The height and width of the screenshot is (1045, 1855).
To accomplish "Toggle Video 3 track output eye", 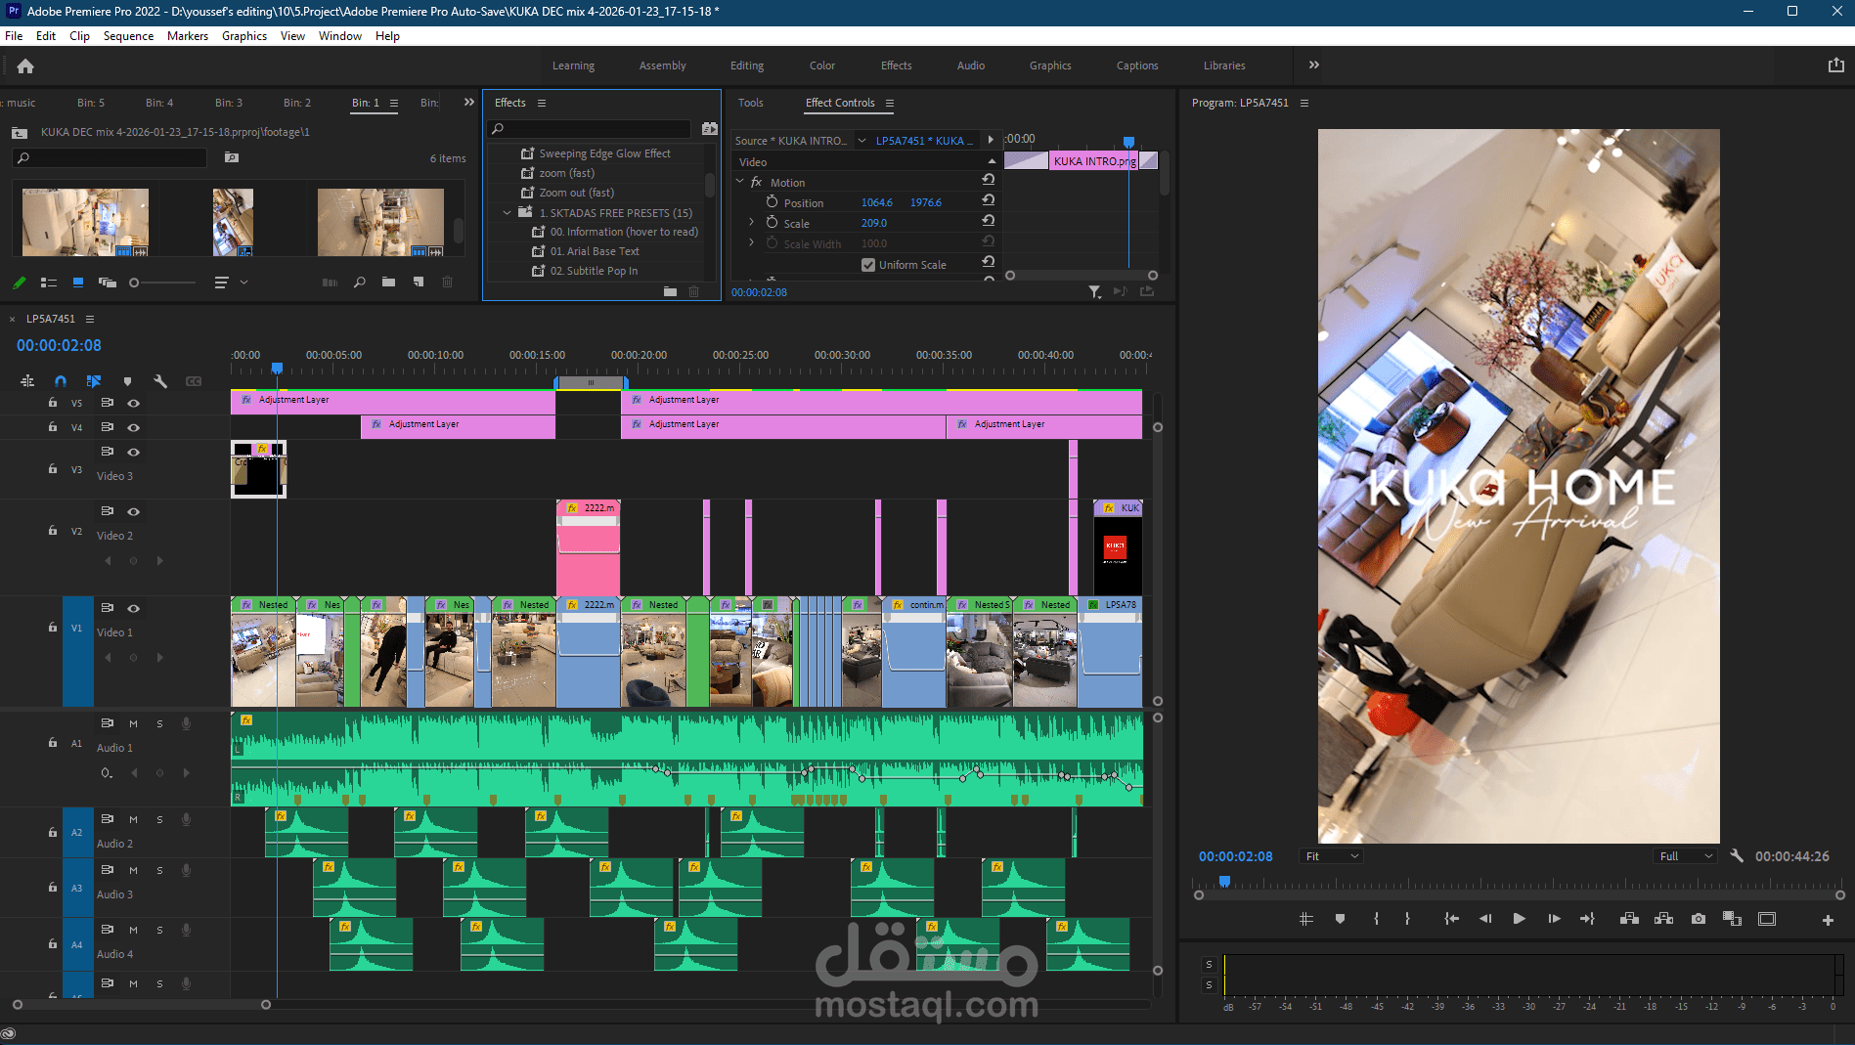I will [134, 452].
